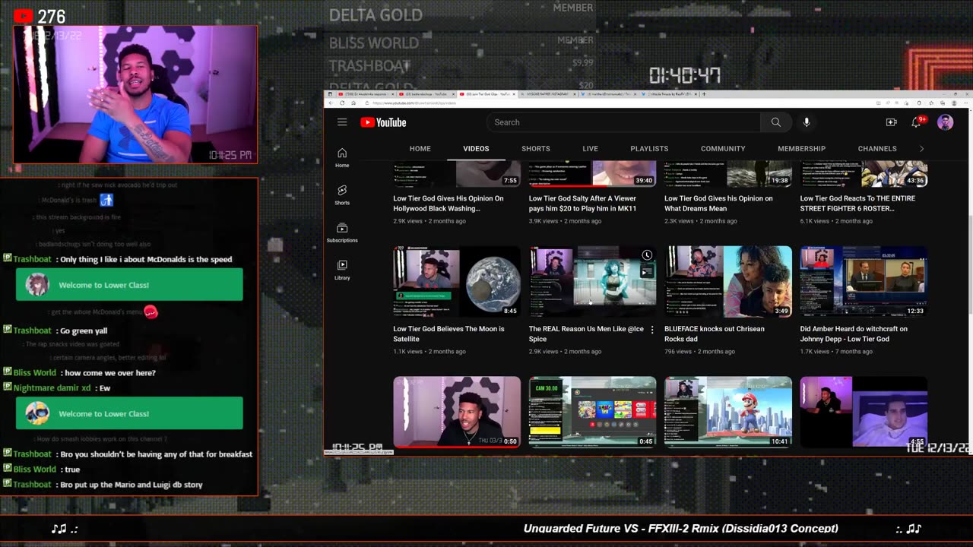
Task: Open Amber Heard witchcraft video thumbnail
Action: [x=864, y=281]
